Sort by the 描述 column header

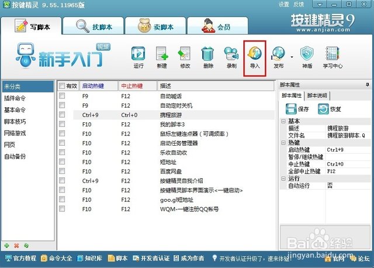216,86
